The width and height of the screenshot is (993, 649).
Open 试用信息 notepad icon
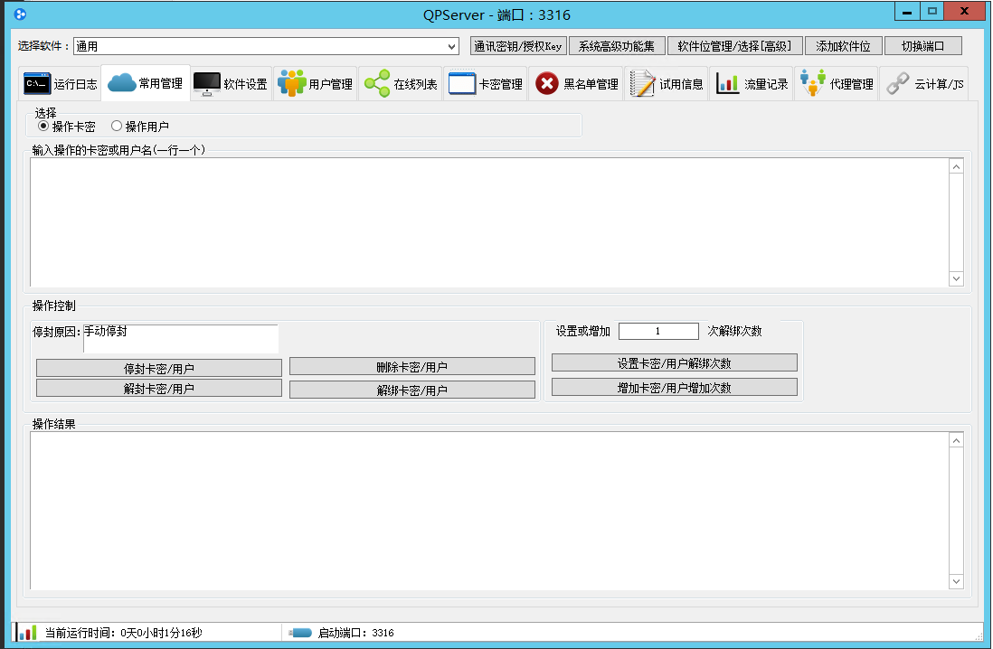(642, 84)
